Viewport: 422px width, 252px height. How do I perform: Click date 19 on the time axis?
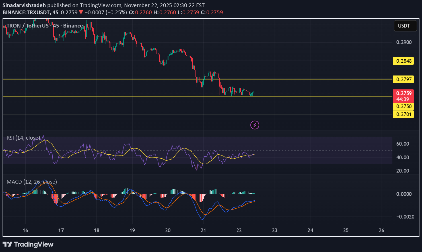pyautogui.click(x=132, y=230)
